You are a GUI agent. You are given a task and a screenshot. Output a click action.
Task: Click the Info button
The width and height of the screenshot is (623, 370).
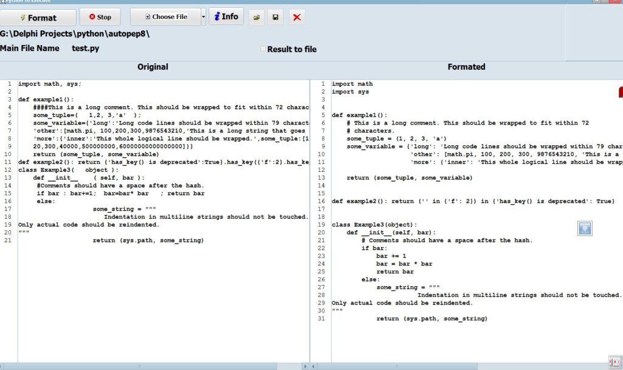pos(226,16)
